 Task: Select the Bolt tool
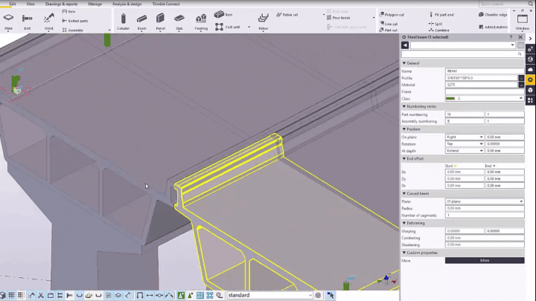click(27, 22)
